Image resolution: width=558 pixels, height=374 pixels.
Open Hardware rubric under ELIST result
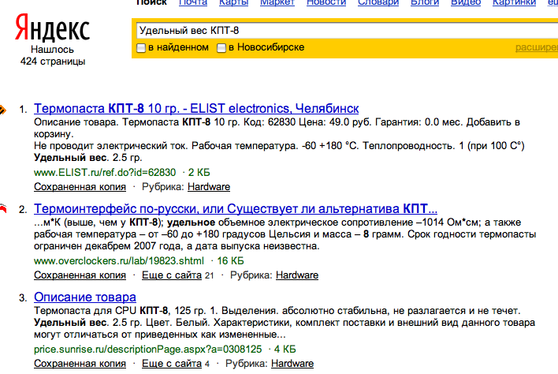(x=209, y=187)
